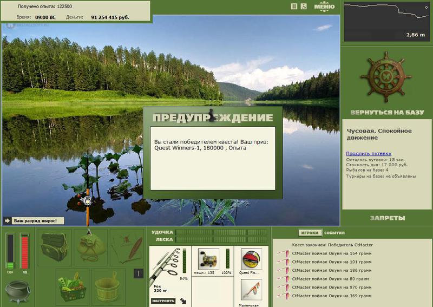Click lure icon beside 'Окуня на 970 грамм'
Image resolution: width=433 pixels, height=307 pixels.
(x=284, y=288)
